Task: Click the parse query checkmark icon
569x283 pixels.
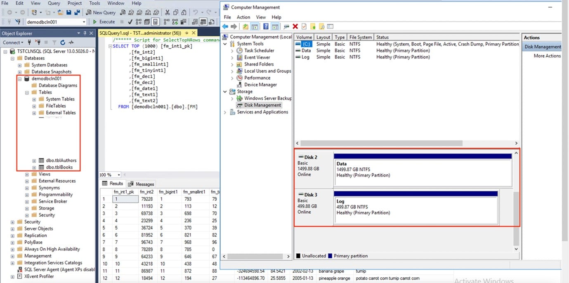Action: [x=130, y=21]
